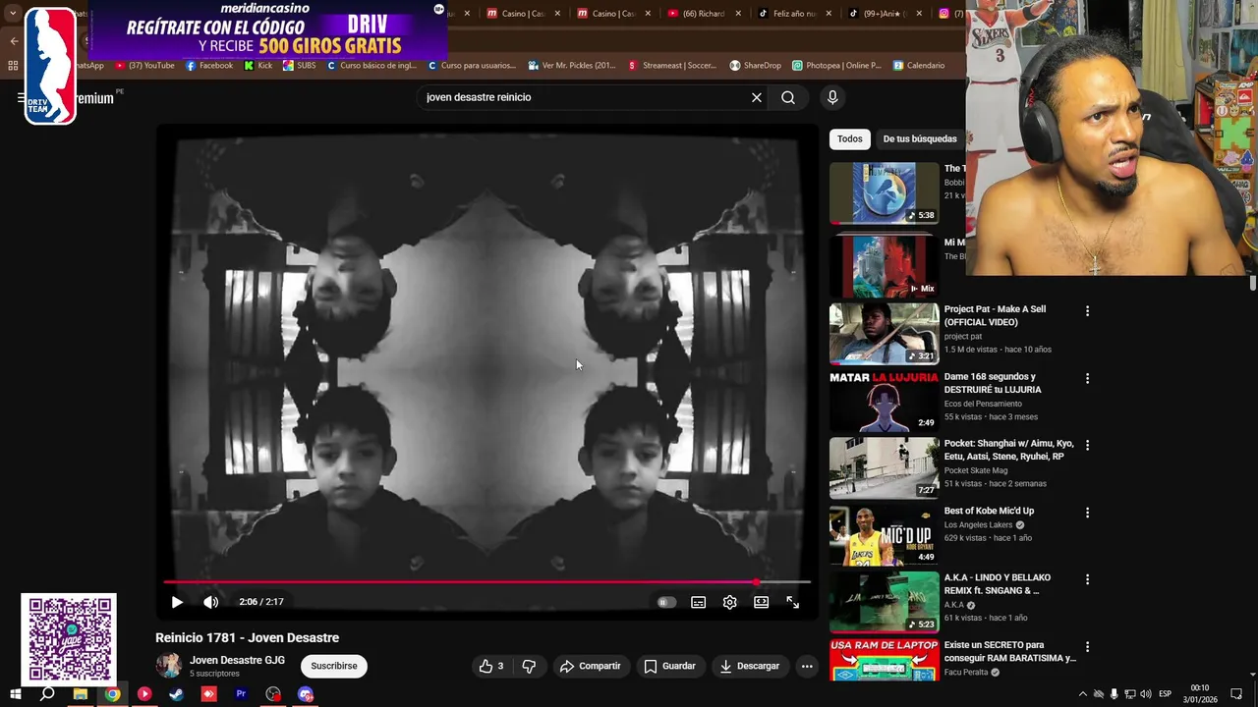Image resolution: width=1258 pixels, height=707 pixels.
Task: Select the 'De tus búsquedas' chip
Action: (920, 138)
